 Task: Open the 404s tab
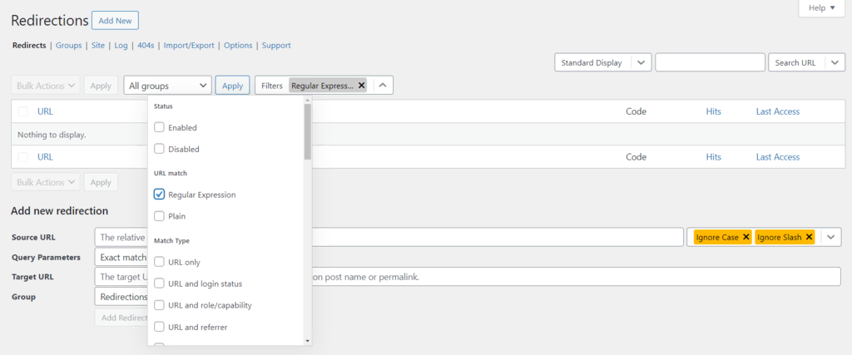[146, 45]
